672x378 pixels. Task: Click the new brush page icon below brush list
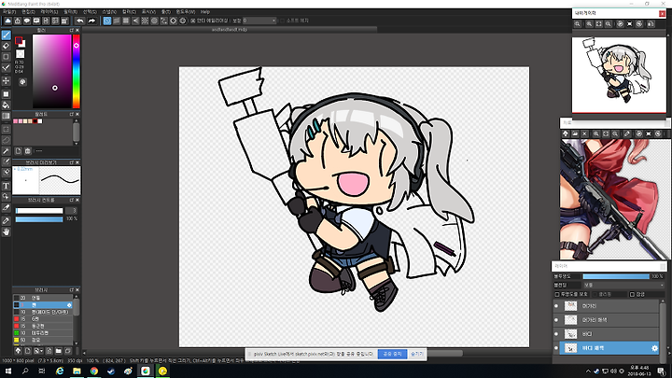click(x=27, y=351)
